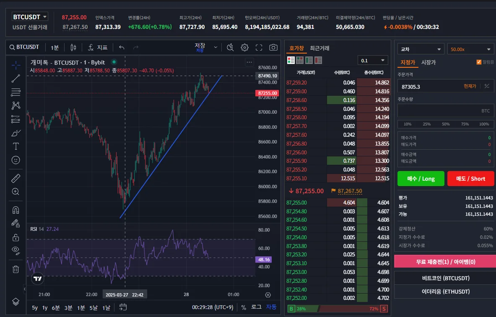The height and width of the screenshot is (317, 496).
Task: Toggle 로그 logarithmic scale
Action: point(256,307)
